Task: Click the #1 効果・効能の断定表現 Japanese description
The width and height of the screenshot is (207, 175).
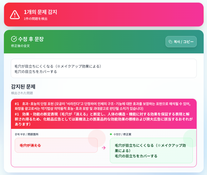Action: coord(103,119)
